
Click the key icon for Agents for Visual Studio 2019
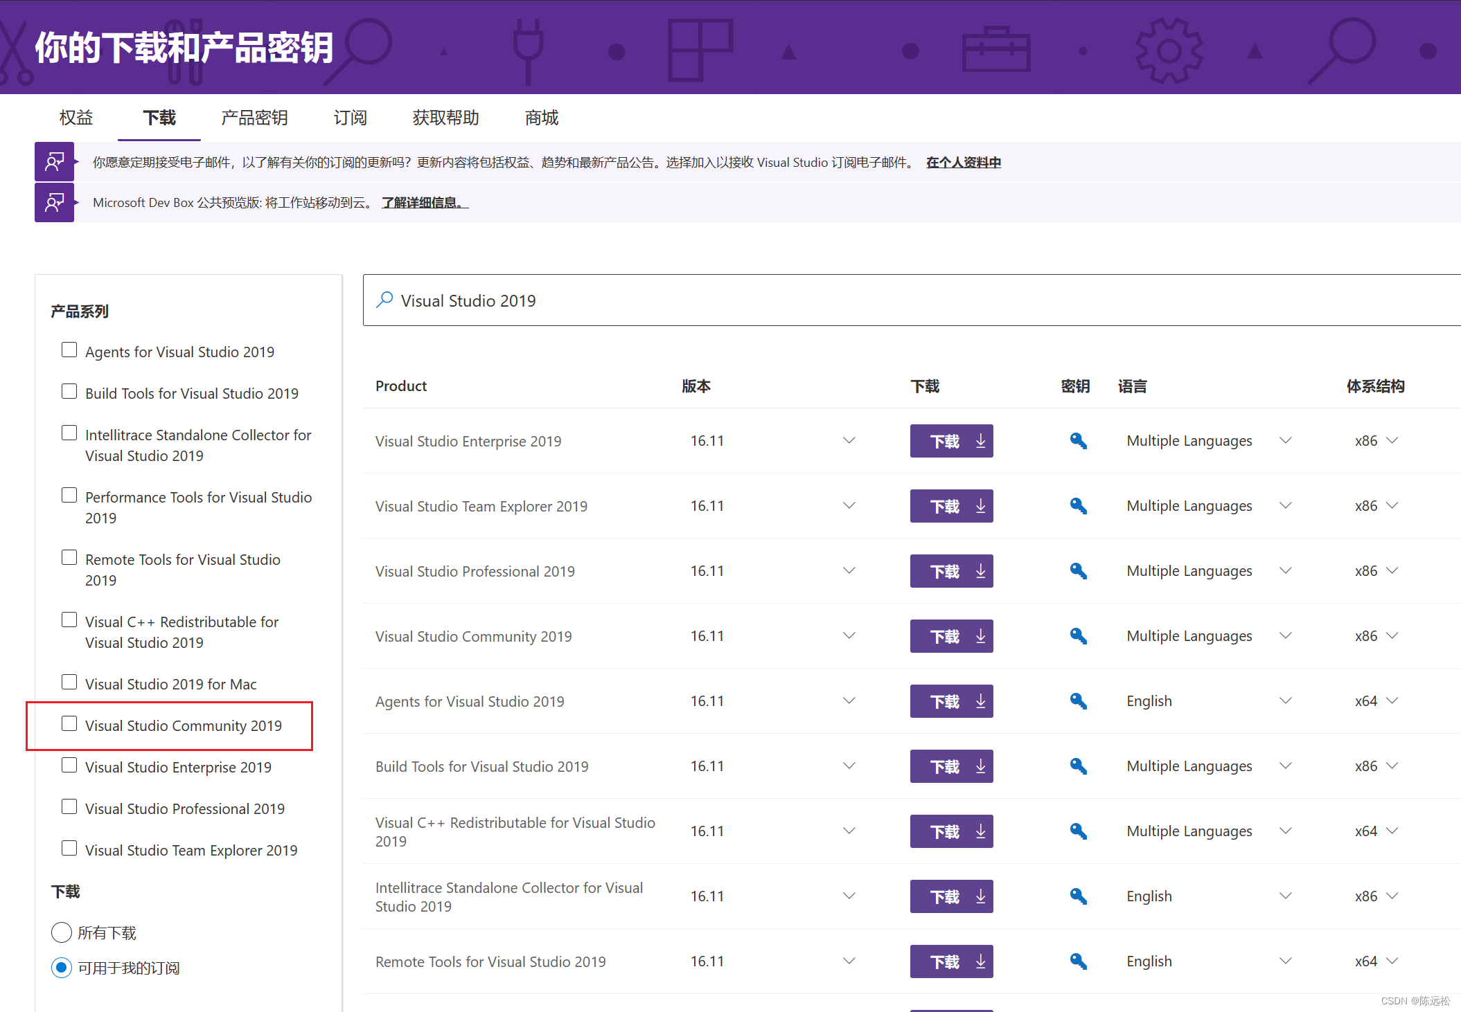coord(1078,701)
